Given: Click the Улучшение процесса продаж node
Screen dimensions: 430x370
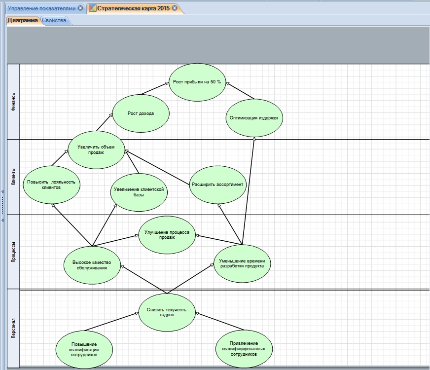Looking at the screenshot, I should [167, 234].
